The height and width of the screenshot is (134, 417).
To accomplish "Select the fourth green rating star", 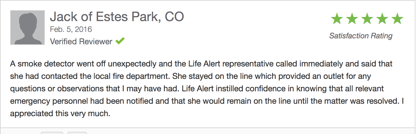I will pos(382,19).
